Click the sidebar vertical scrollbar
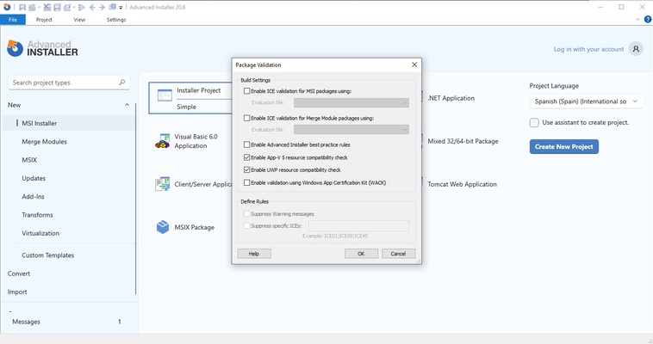653x344 pixels. click(x=136, y=199)
